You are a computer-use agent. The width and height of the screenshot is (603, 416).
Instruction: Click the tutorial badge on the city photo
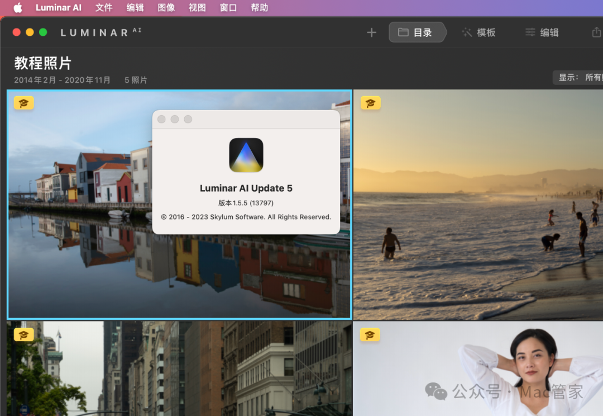coord(23,335)
